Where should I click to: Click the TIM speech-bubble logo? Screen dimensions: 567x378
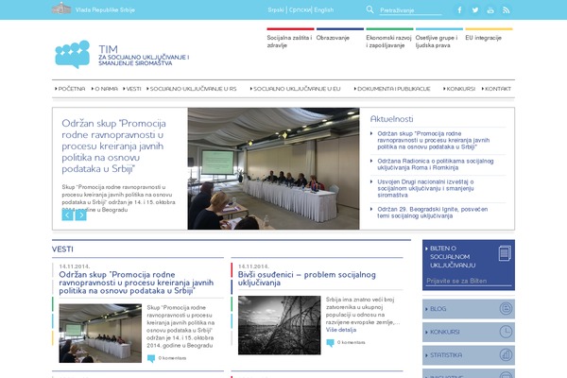click(73, 54)
